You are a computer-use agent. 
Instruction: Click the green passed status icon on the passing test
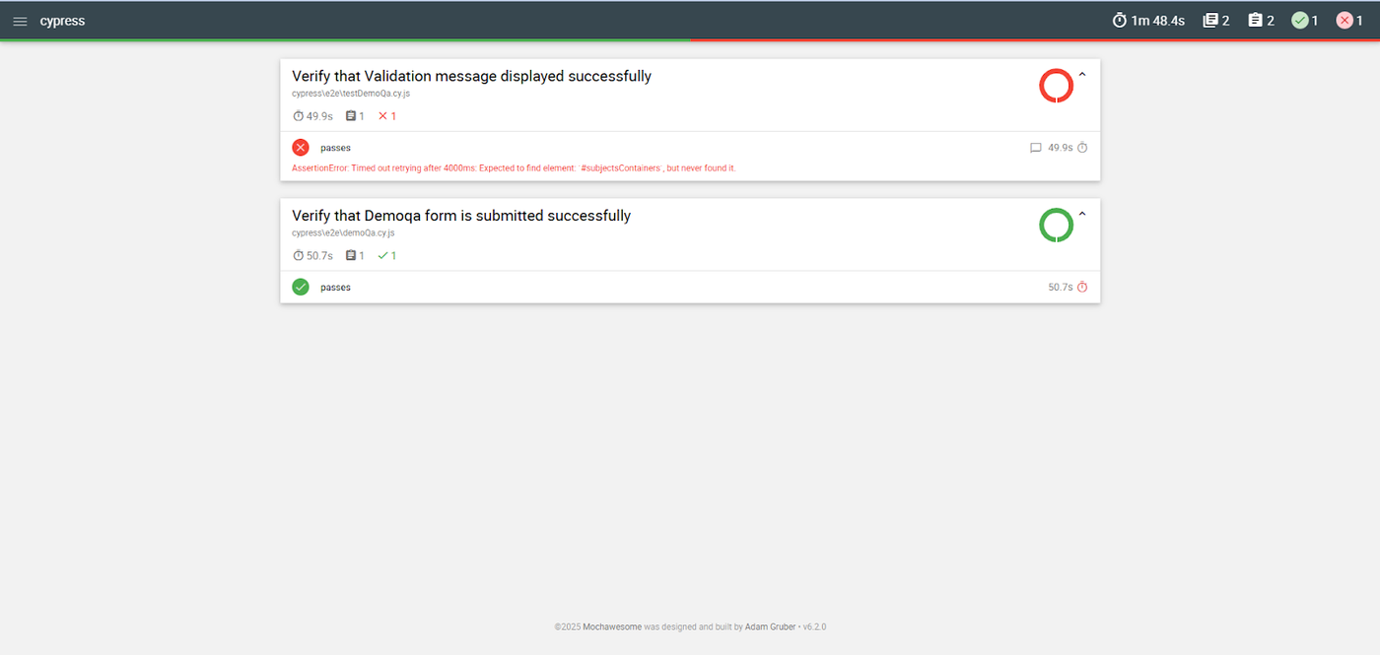coord(301,287)
